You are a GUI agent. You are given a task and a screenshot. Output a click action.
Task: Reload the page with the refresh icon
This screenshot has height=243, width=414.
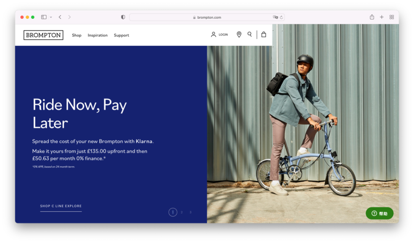point(281,17)
